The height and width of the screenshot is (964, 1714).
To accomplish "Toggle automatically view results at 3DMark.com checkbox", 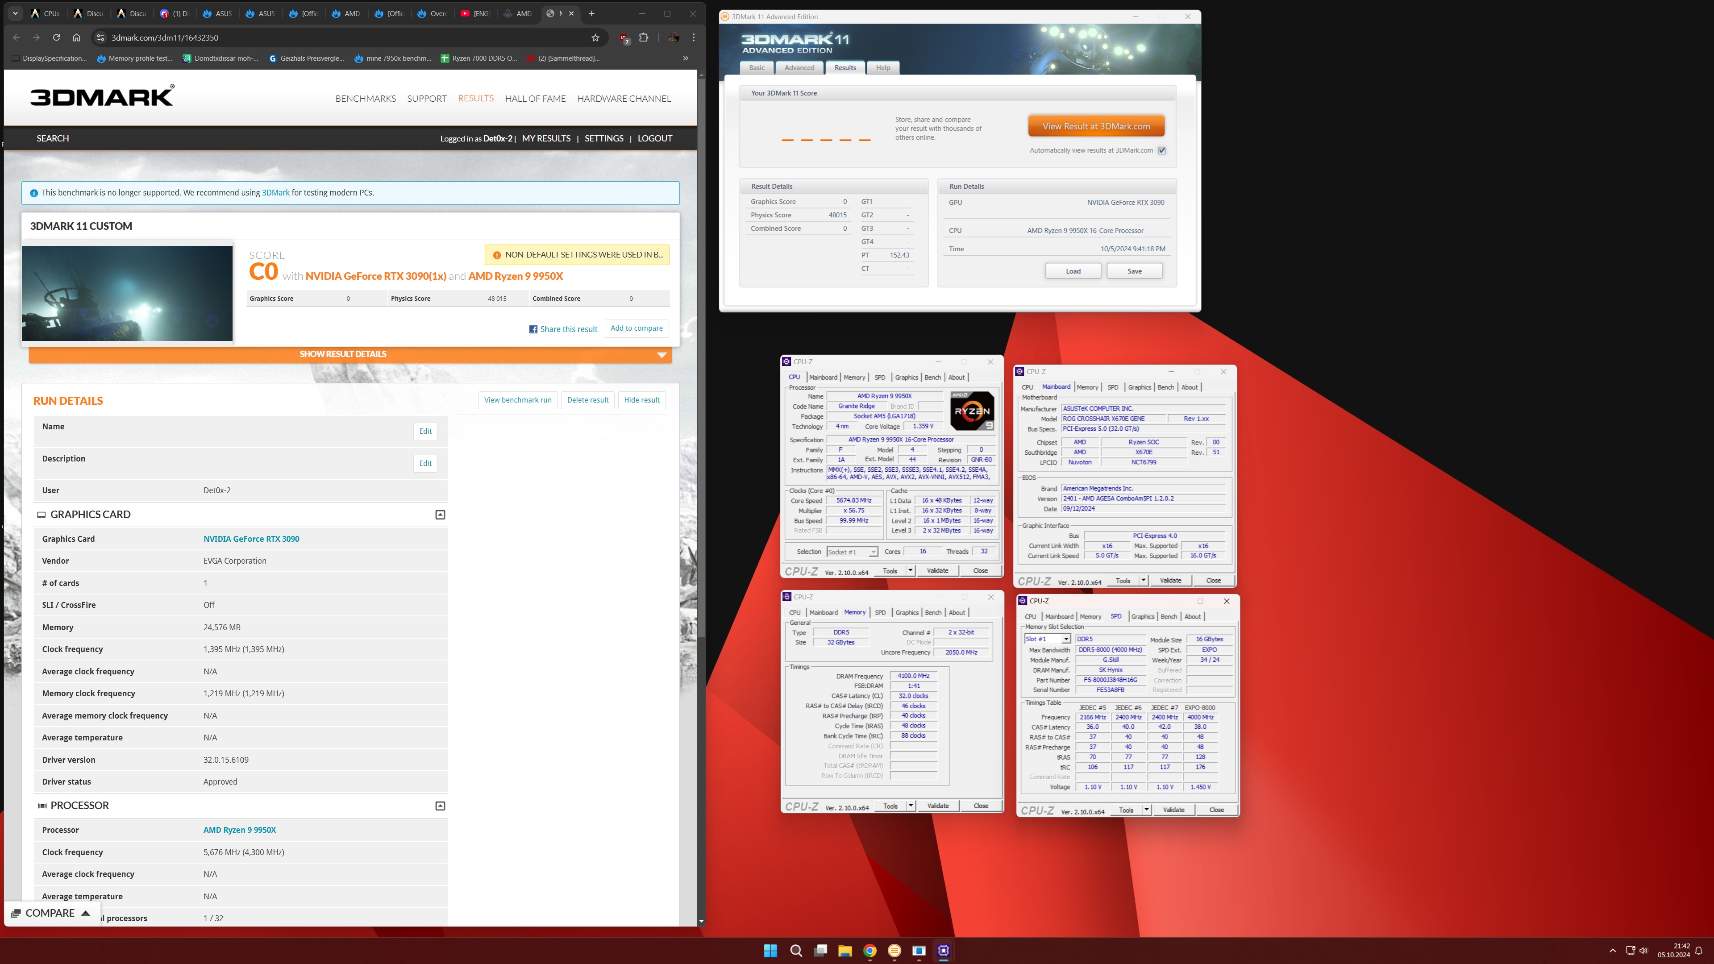I will [1162, 150].
